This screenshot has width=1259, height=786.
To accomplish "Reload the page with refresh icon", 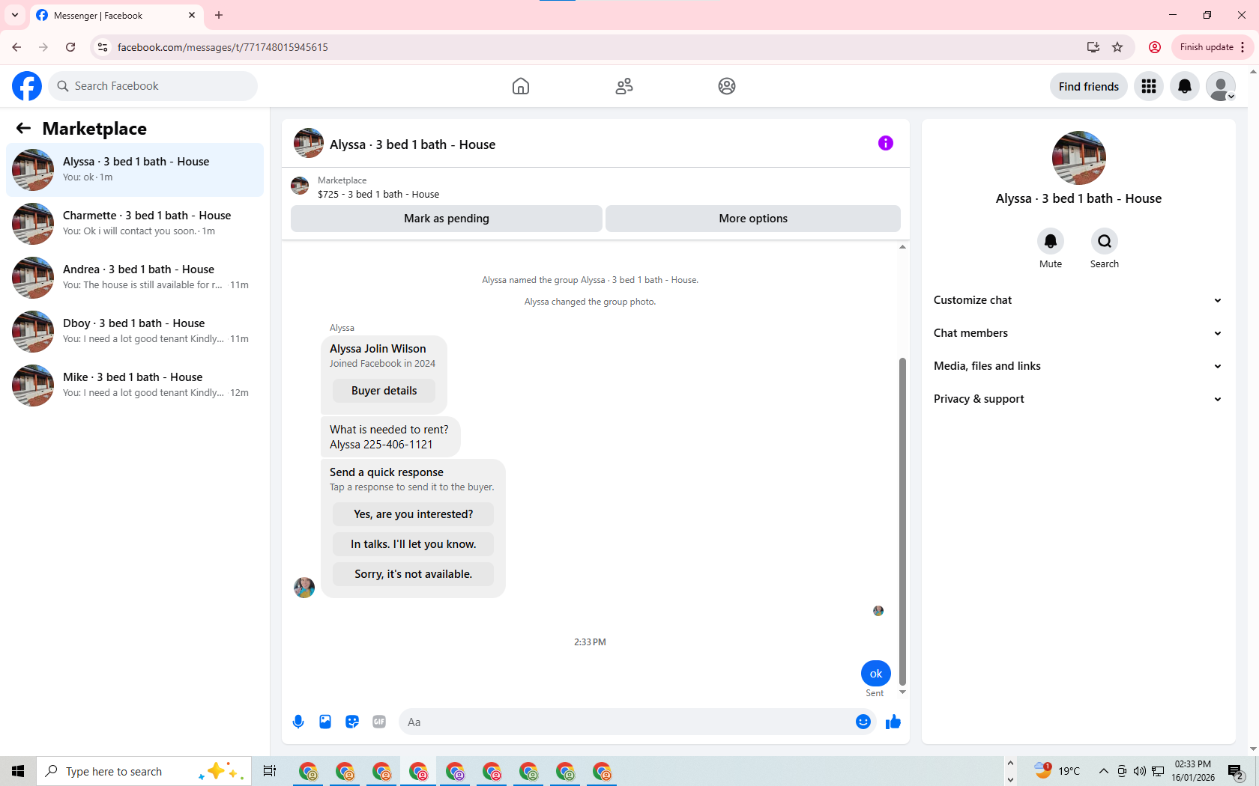I will pos(70,47).
